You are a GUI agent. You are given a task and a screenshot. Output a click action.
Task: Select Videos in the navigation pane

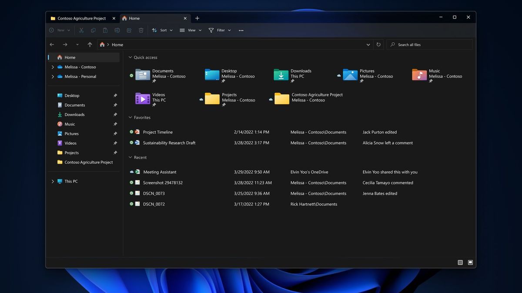point(84,143)
